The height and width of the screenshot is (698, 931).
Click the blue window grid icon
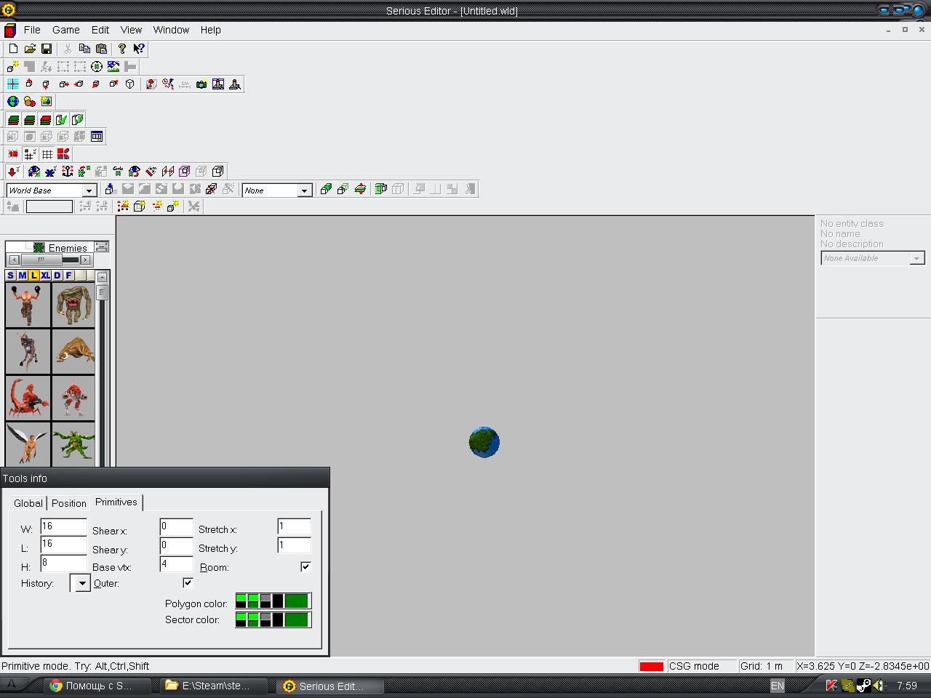click(97, 137)
